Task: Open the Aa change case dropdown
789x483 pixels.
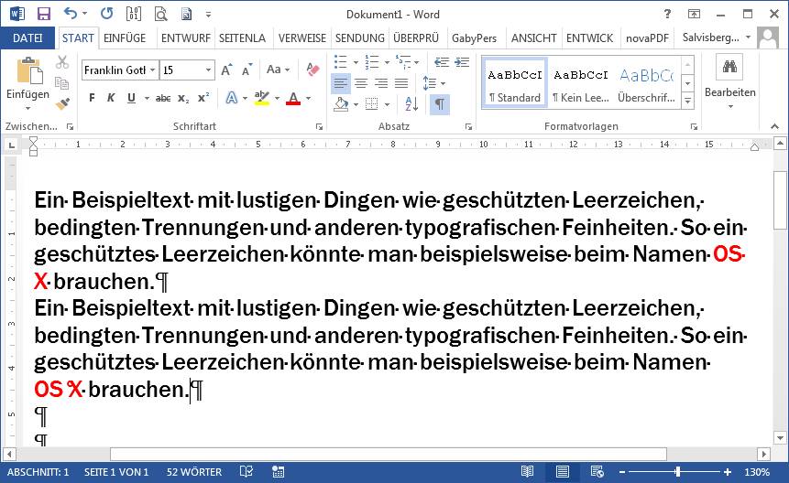Action: coord(278,70)
